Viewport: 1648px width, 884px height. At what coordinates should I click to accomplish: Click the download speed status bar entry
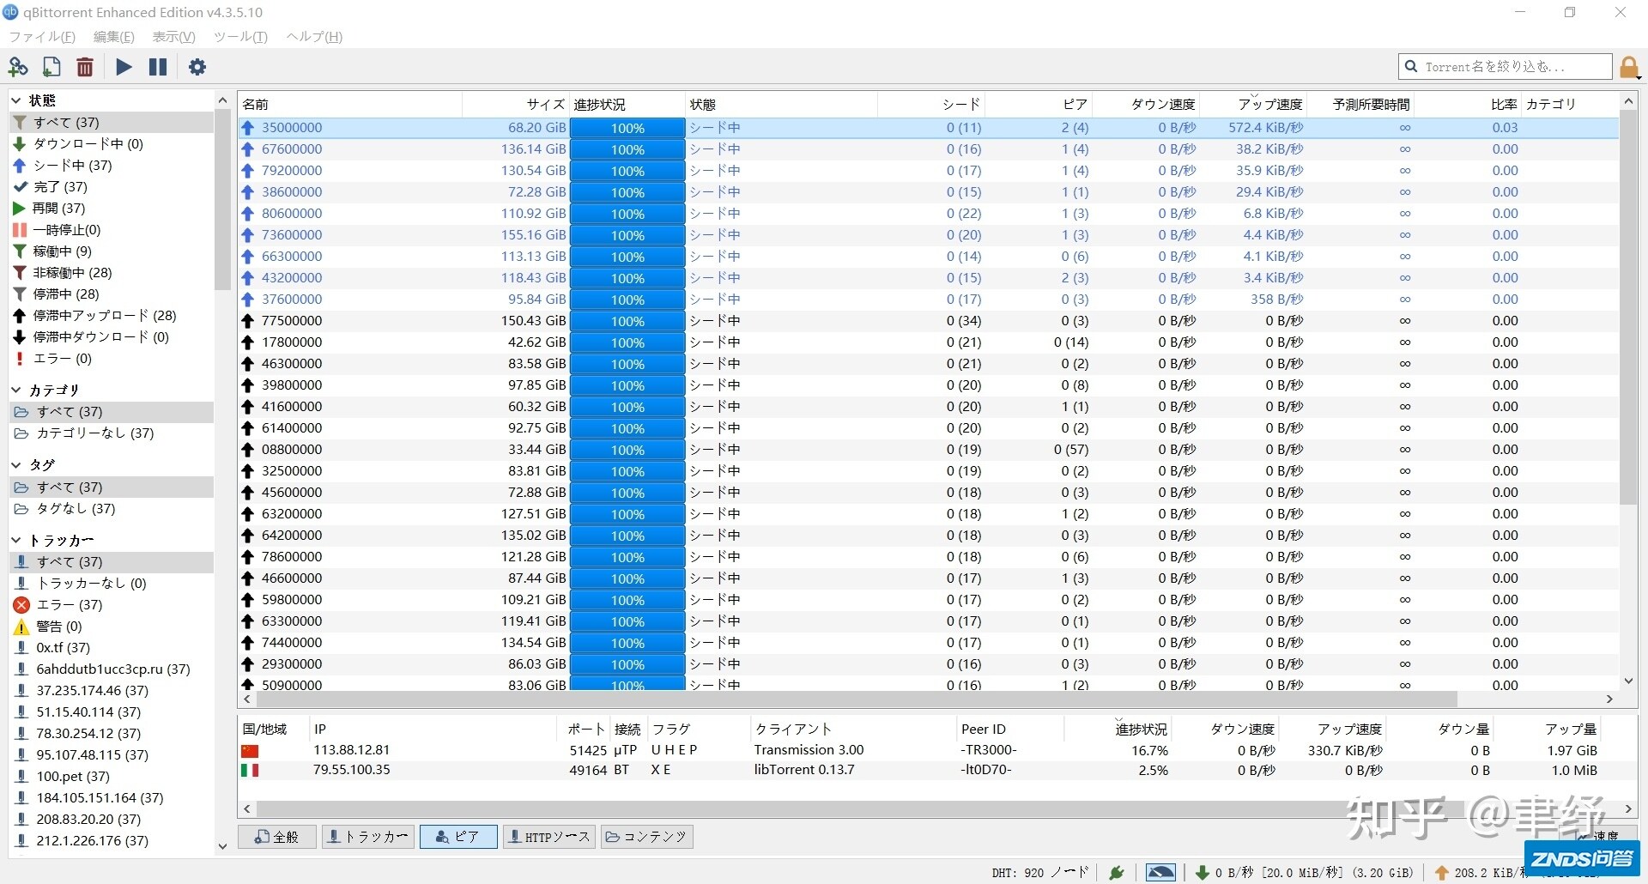tap(1303, 873)
